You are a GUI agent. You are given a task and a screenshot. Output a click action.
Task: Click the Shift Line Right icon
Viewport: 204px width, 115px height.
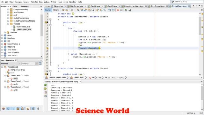(x=113, y=10)
